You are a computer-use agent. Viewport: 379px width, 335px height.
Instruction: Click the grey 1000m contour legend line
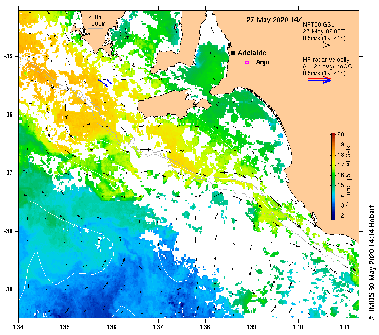click(95, 29)
